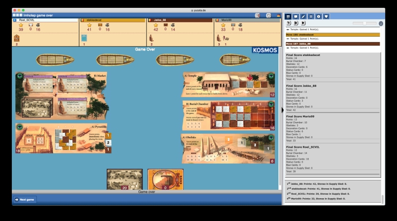Image resolution: width=397 pixels, height=221 pixels.
Task: Click stekkedecat's gold star score icon
Action: pyautogui.click(x=89, y=25)
